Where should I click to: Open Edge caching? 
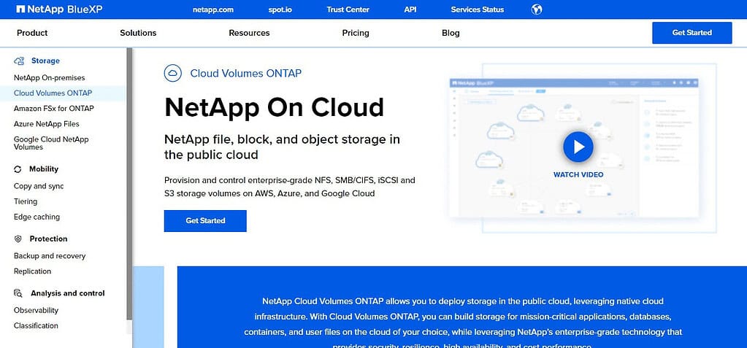pos(37,217)
